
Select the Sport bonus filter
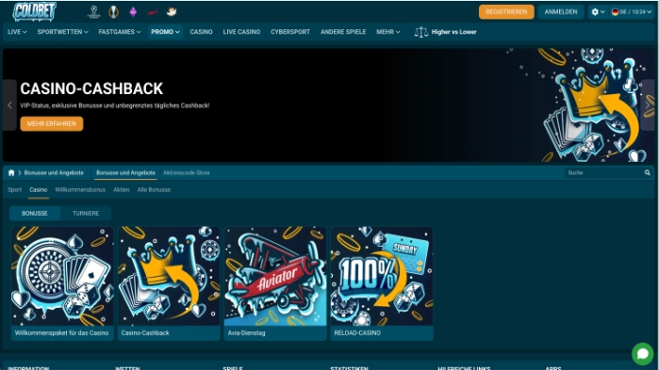(x=14, y=190)
